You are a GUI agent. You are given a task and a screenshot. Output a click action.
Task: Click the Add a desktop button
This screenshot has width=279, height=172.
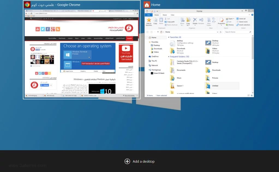(140, 161)
